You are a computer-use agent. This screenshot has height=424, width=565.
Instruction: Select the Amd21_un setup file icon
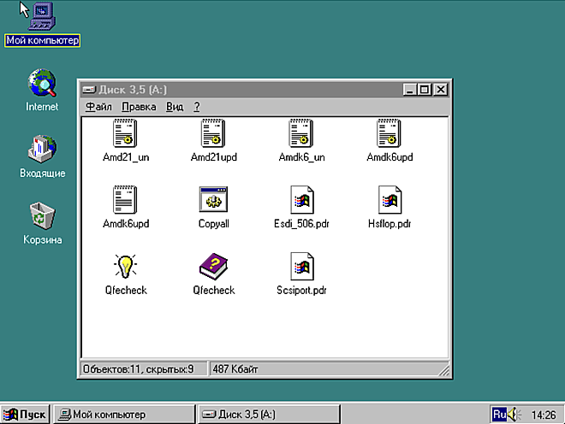tap(125, 132)
